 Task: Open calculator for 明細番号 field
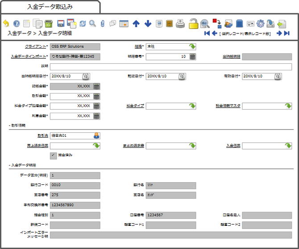[192, 57]
